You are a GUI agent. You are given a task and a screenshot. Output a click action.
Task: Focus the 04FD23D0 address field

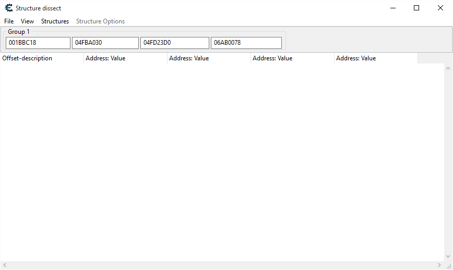coord(174,43)
